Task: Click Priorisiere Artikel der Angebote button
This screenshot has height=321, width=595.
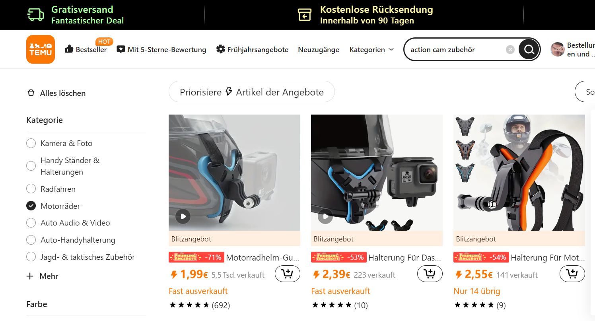Action: point(252,92)
